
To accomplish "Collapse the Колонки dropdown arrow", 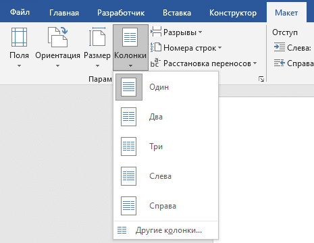I will pos(130,66).
